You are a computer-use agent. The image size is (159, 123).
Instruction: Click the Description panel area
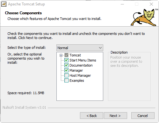[x=129, y=76]
